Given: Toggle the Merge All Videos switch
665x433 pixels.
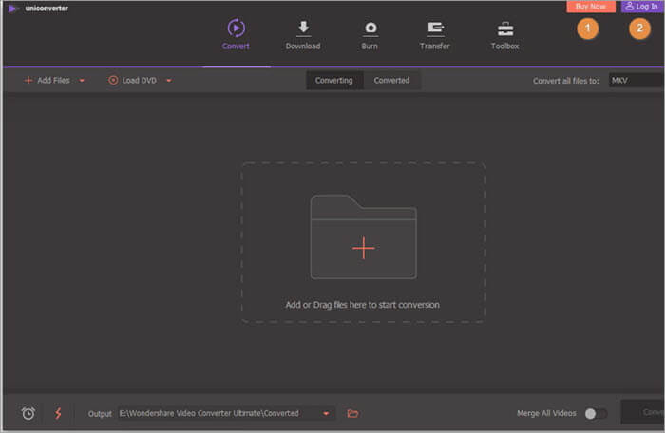Looking at the screenshot, I should click(x=596, y=413).
